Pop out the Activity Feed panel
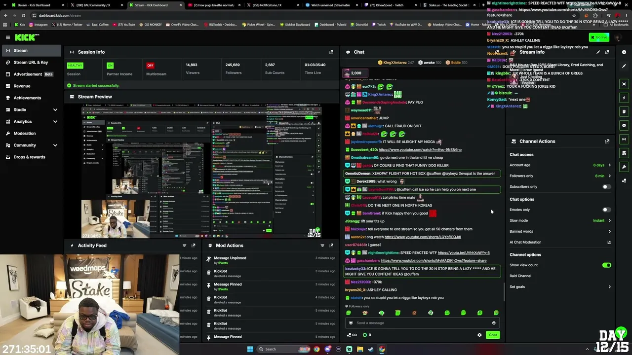 pos(193,246)
